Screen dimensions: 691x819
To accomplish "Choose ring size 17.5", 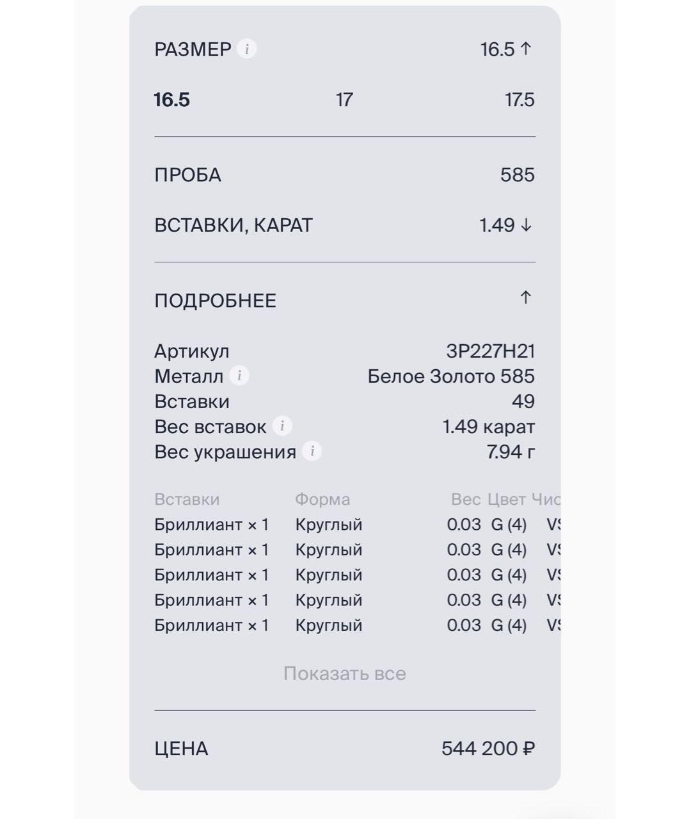I will (519, 100).
